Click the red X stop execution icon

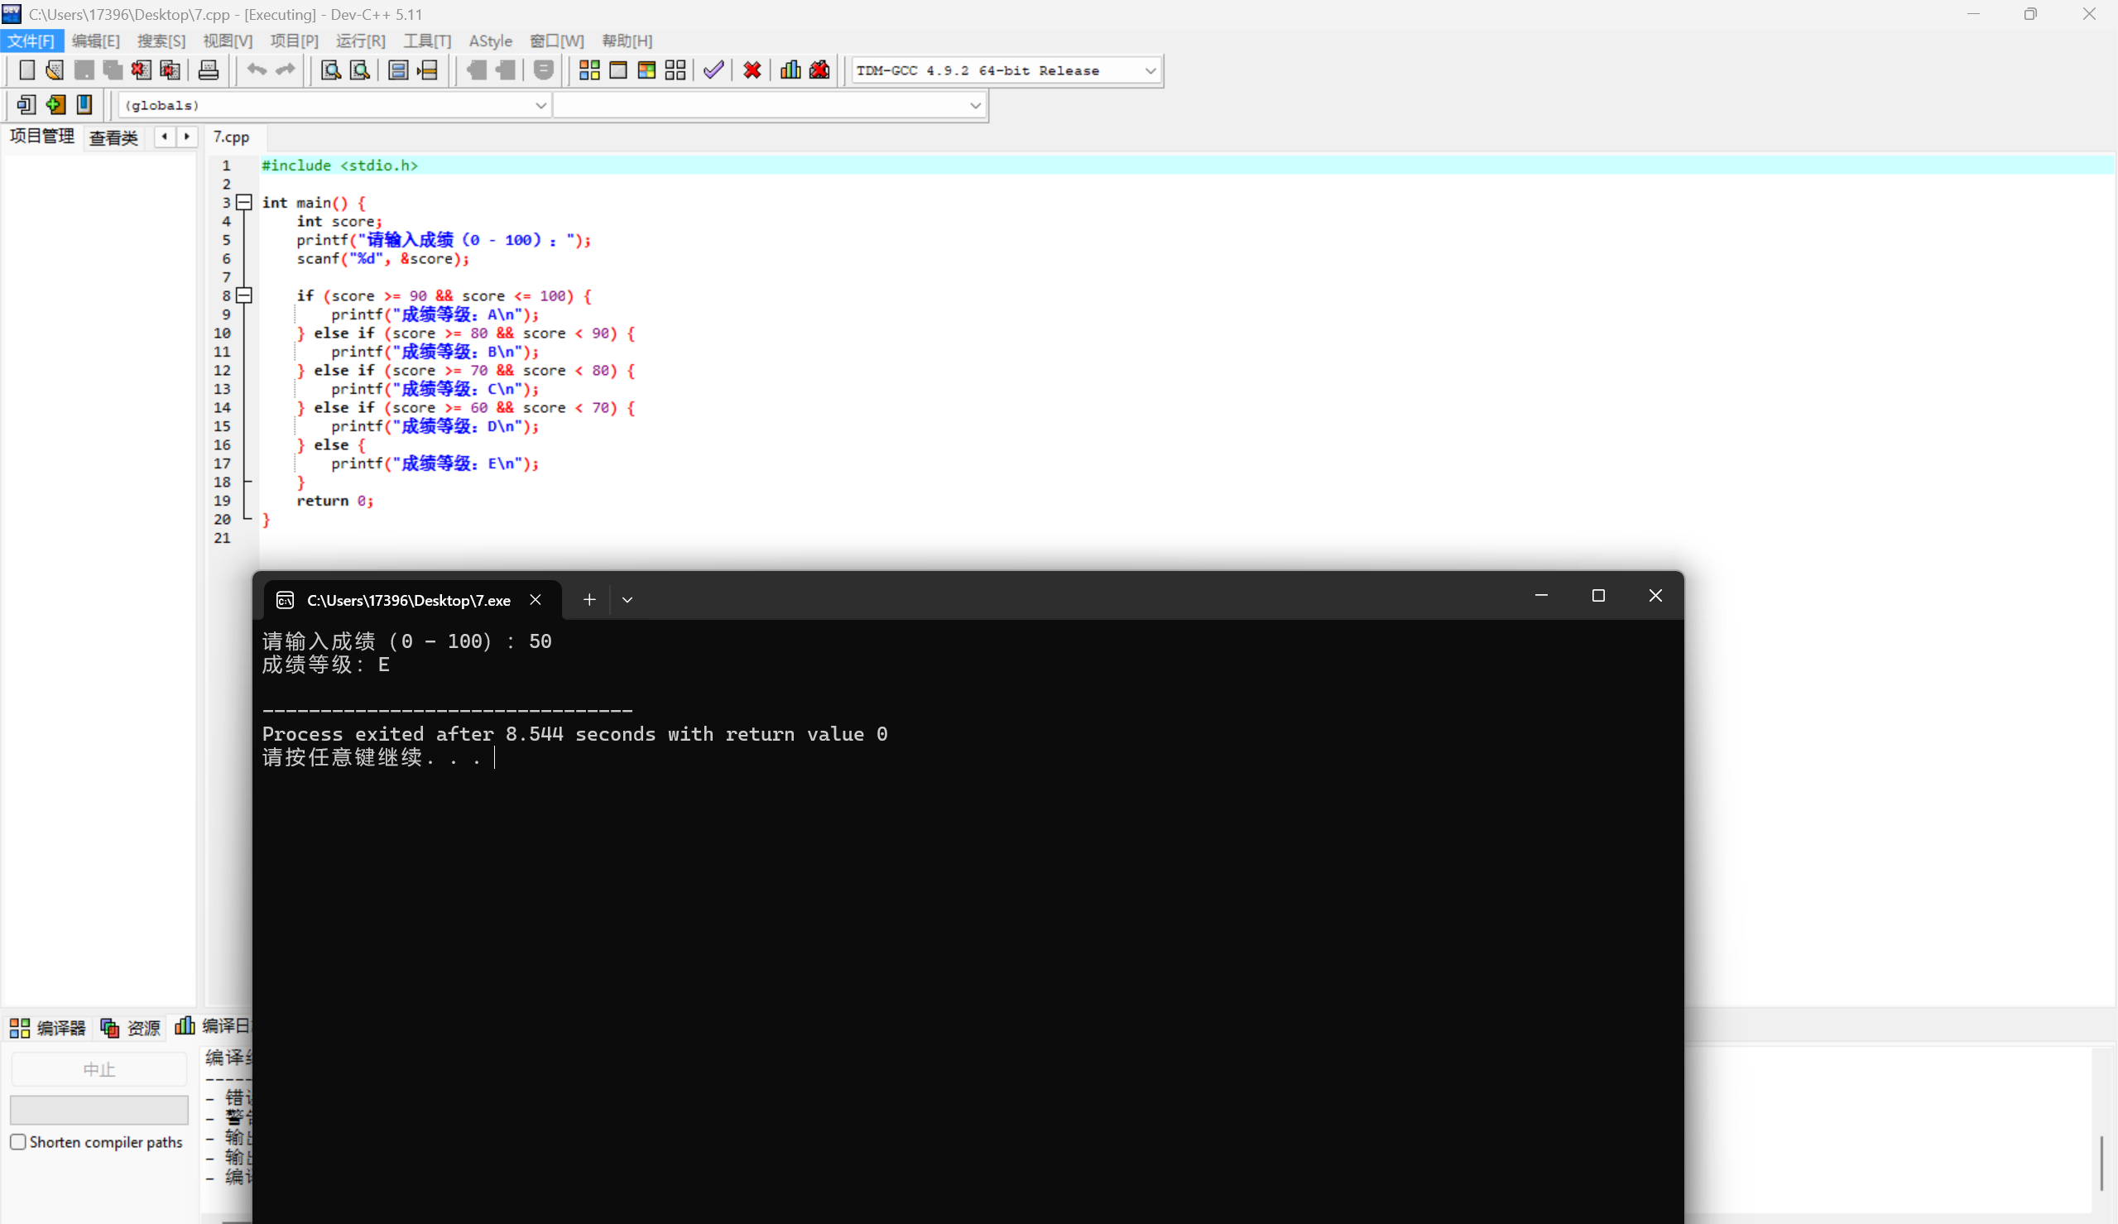[x=752, y=70]
